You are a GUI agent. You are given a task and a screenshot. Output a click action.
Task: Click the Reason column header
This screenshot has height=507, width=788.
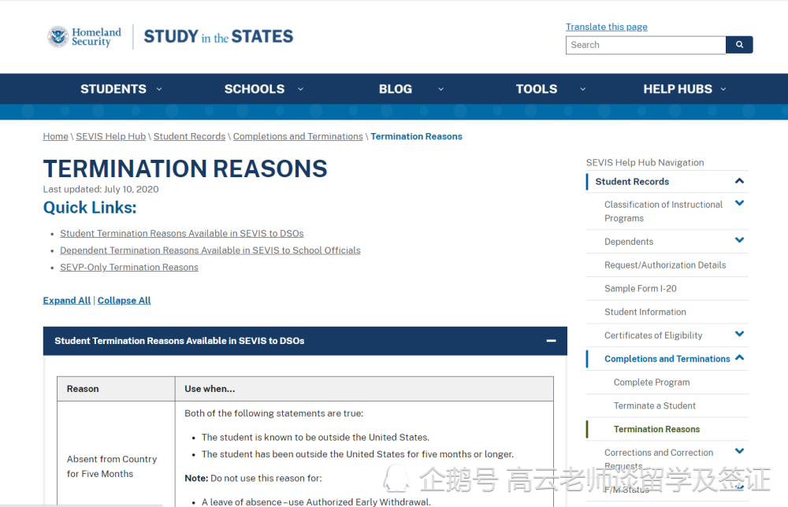[116, 389]
